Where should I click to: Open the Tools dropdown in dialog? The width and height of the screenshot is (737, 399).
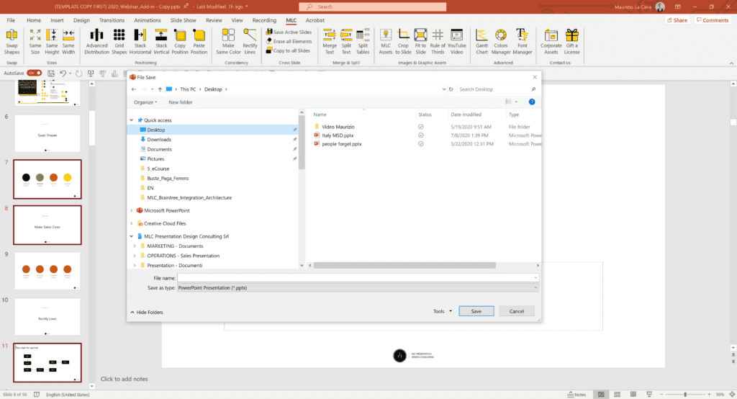[442, 311]
